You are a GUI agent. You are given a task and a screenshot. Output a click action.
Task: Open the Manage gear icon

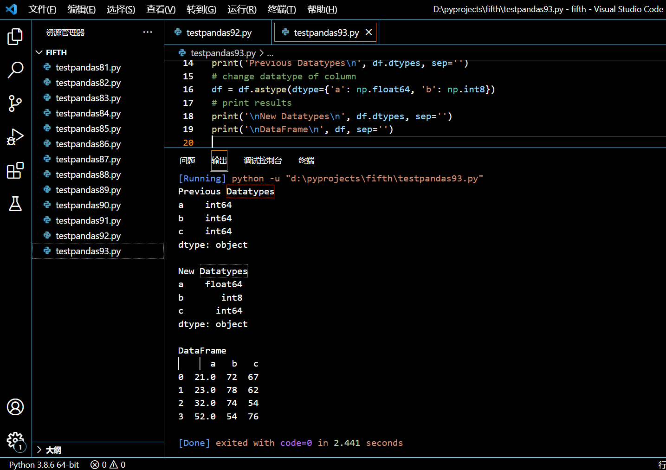click(15, 440)
